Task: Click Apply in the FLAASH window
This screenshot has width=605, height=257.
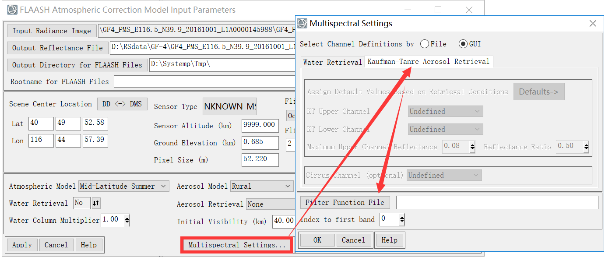Action: coord(22,245)
